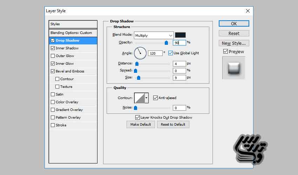Click the Distance value input field

(179, 64)
